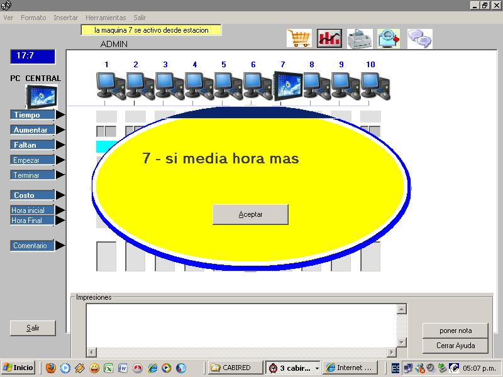Click the Faltan button
The width and height of the screenshot is (503, 377).
[x=33, y=145]
